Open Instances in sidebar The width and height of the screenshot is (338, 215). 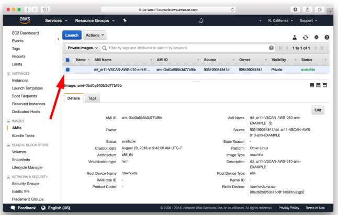20,81
